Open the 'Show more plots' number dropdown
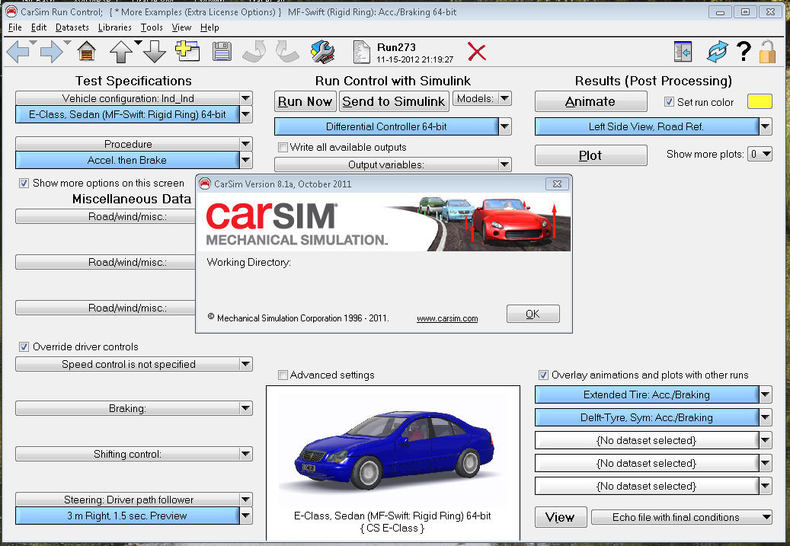 [x=760, y=154]
